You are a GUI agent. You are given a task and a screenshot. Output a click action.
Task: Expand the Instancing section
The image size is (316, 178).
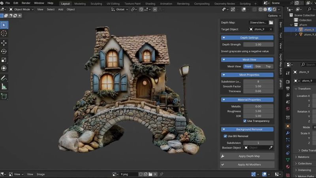coord(304,170)
